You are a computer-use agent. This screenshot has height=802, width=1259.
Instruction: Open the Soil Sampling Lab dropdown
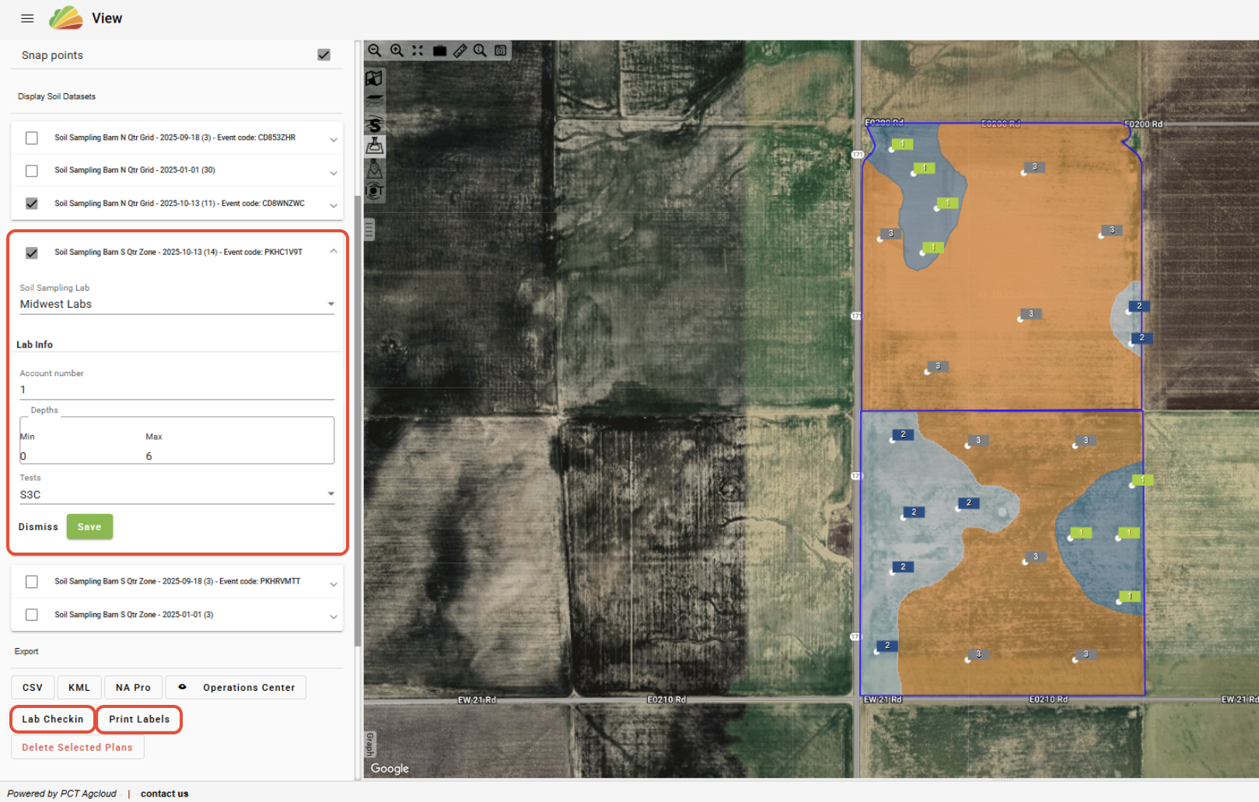(x=177, y=304)
